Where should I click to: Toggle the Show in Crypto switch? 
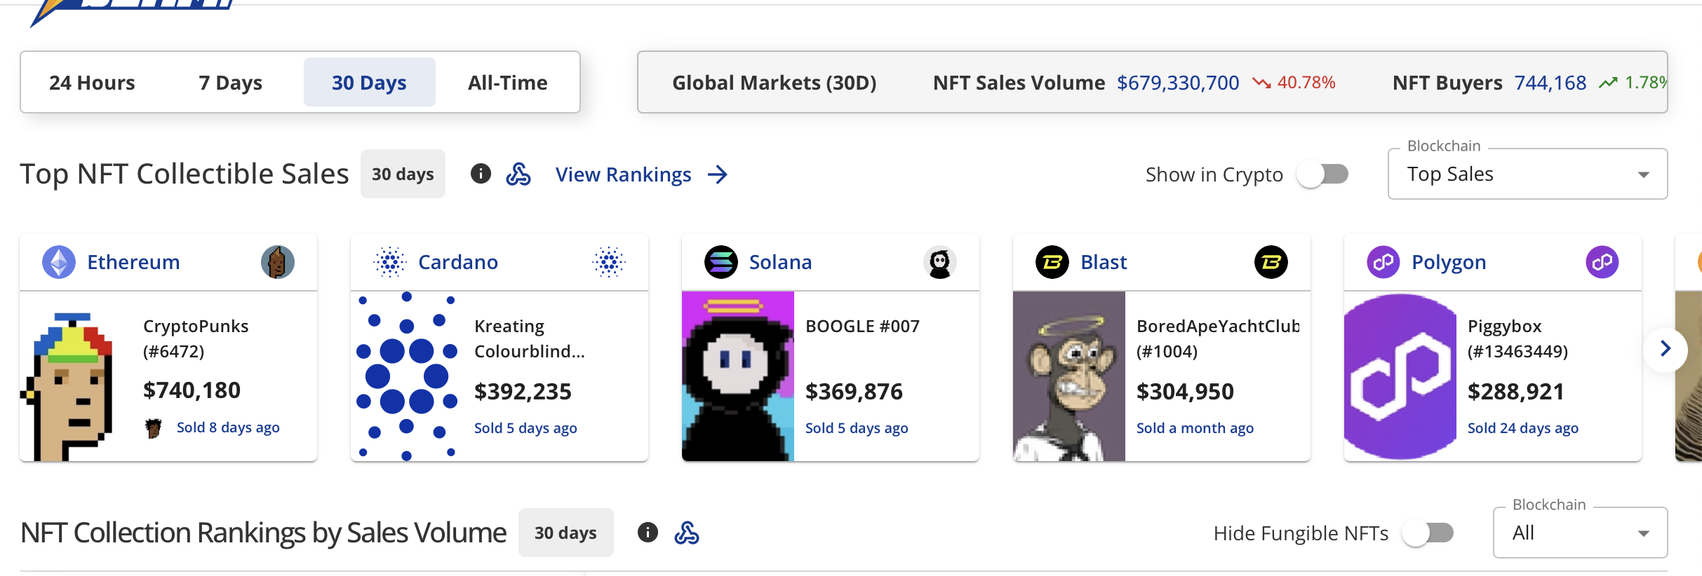1322,174
